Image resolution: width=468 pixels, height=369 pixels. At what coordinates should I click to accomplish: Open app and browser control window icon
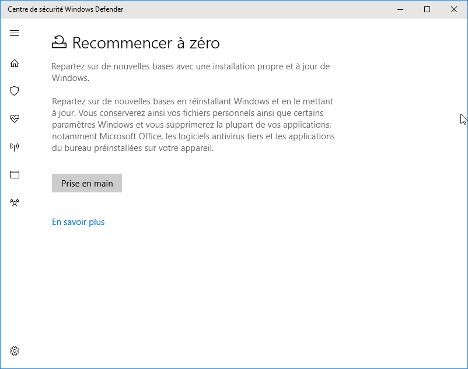pyautogui.click(x=15, y=175)
